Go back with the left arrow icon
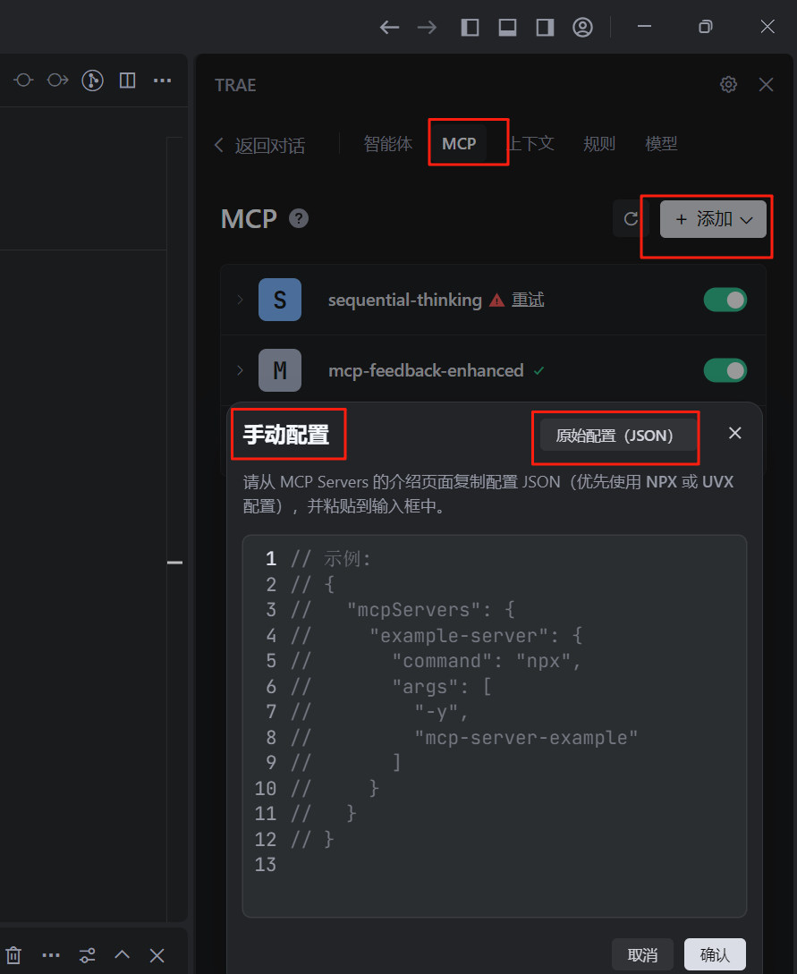The image size is (797, 974). [389, 28]
